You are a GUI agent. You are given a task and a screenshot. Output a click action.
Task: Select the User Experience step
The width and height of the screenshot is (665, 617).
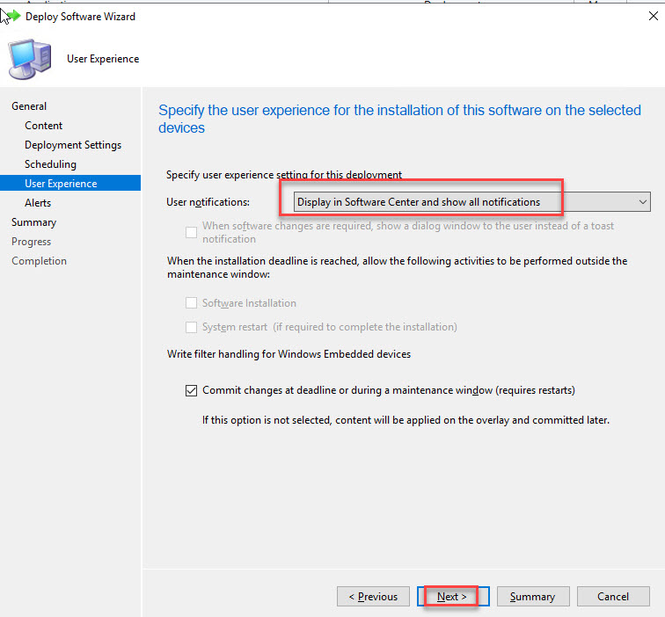(x=61, y=184)
